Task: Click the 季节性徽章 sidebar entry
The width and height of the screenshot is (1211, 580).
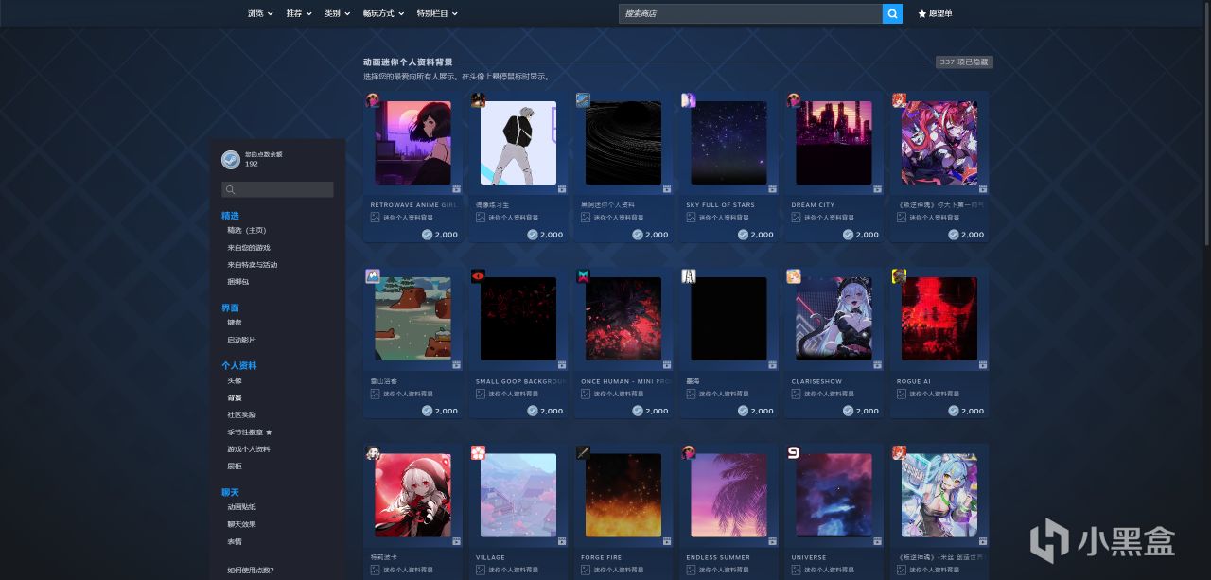Action: [245, 431]
